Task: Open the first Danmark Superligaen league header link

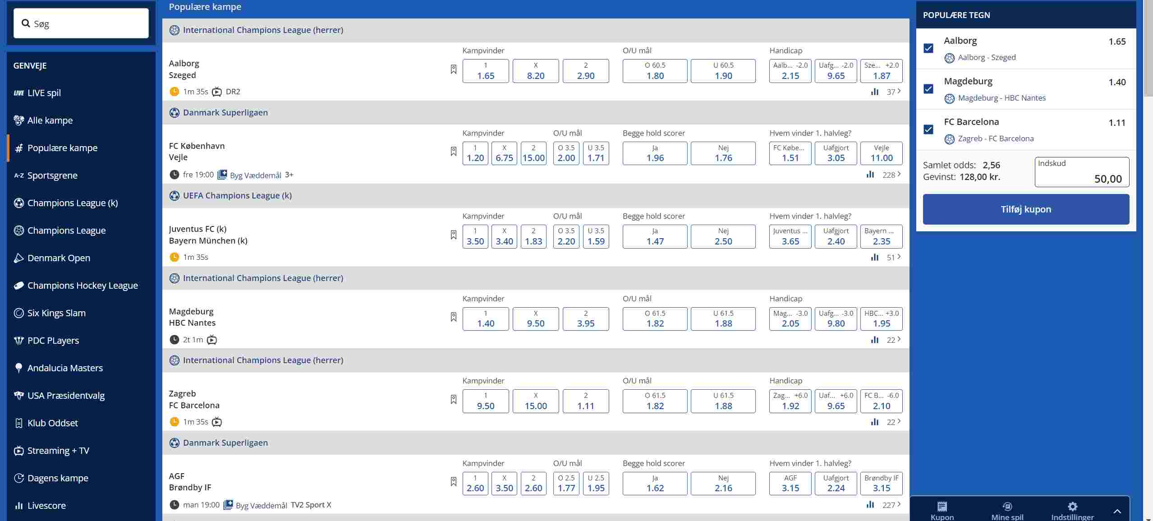Action: [x=225, y=113]
